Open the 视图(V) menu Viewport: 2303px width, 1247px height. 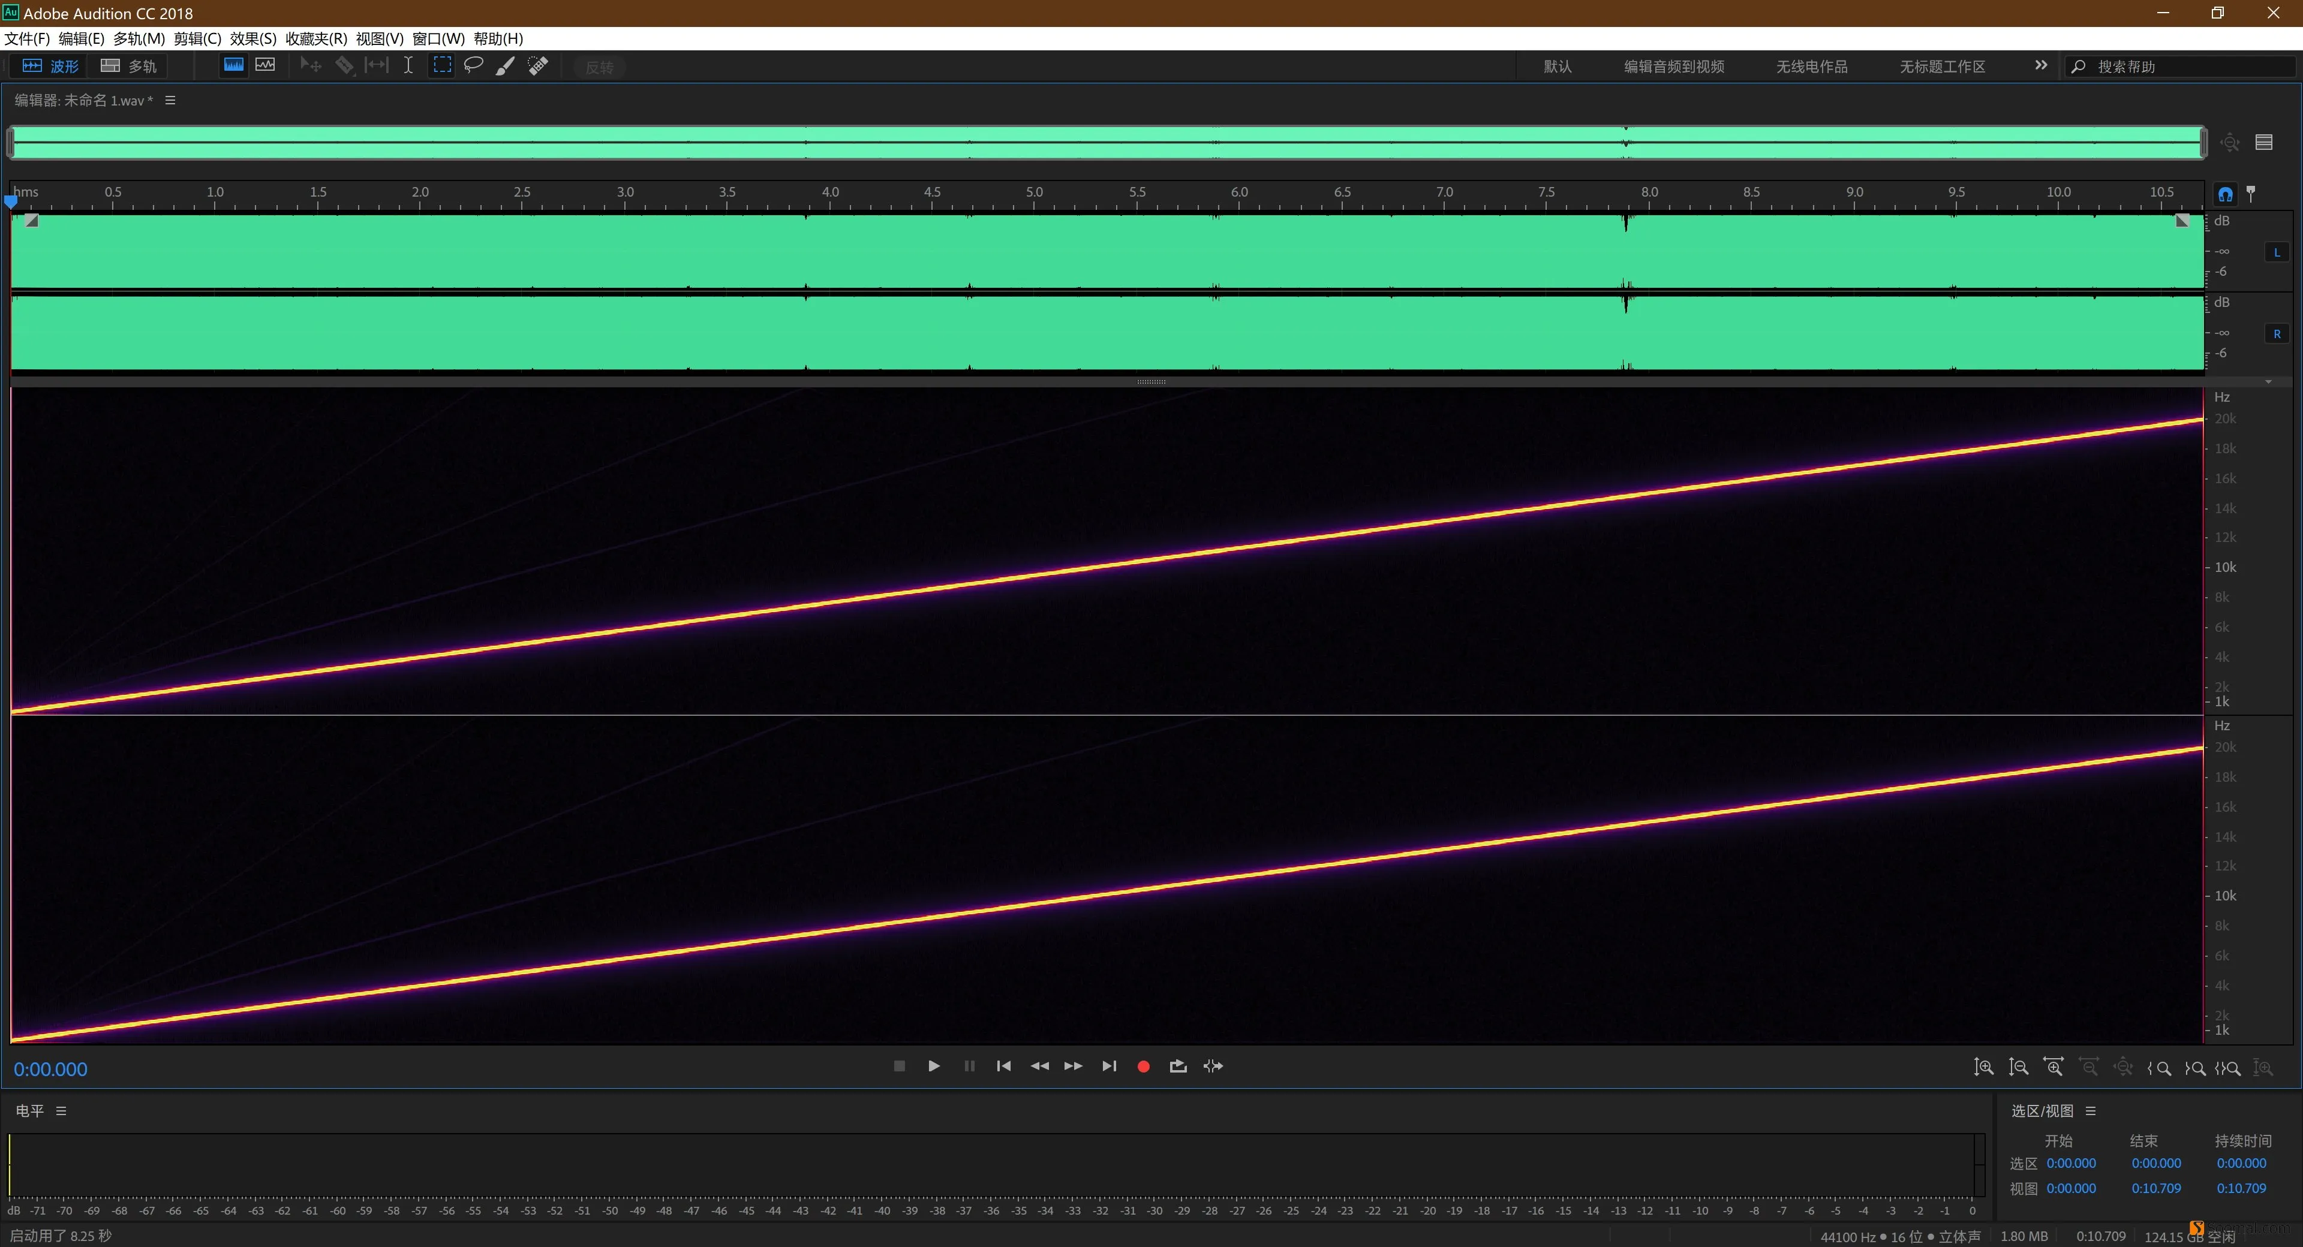click(379, 38)
